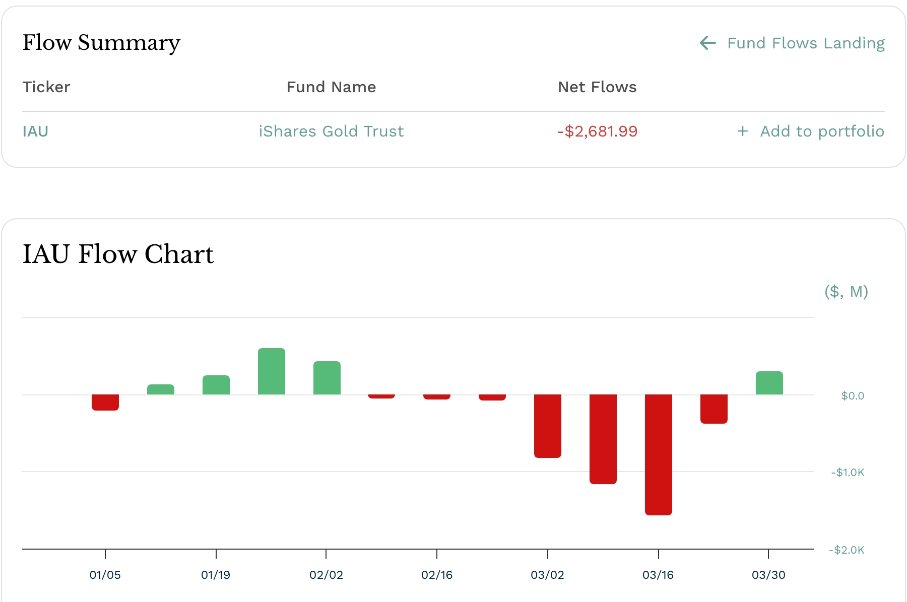Select the green bar at 02/02
The image size is (907, 602).
(x=327, y=378)
